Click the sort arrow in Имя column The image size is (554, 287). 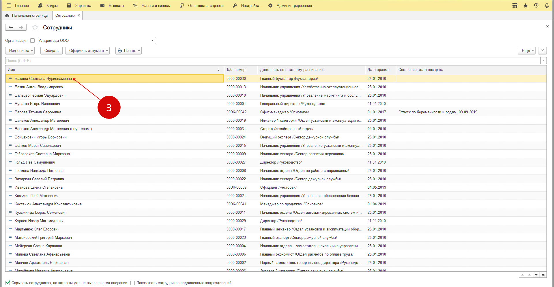click(219, 70)
